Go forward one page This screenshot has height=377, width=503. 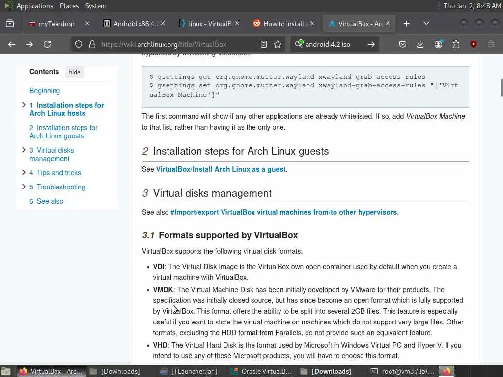click(29, 44)
